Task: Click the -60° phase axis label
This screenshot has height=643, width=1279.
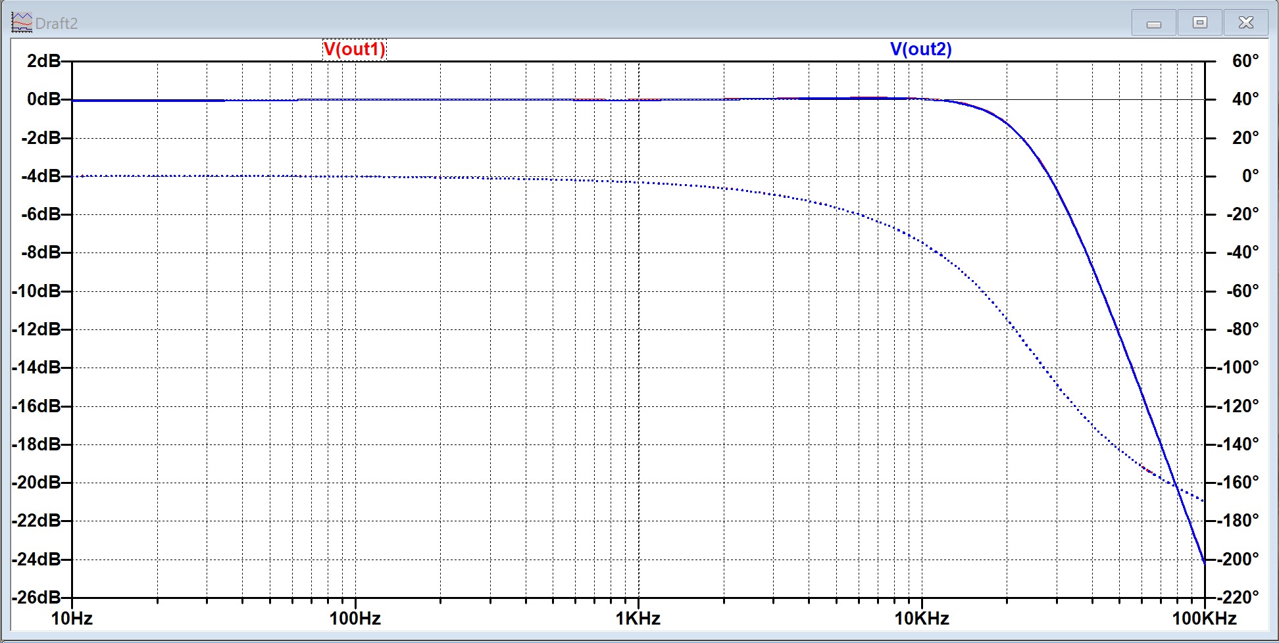Action: (x=1243, y=291)
